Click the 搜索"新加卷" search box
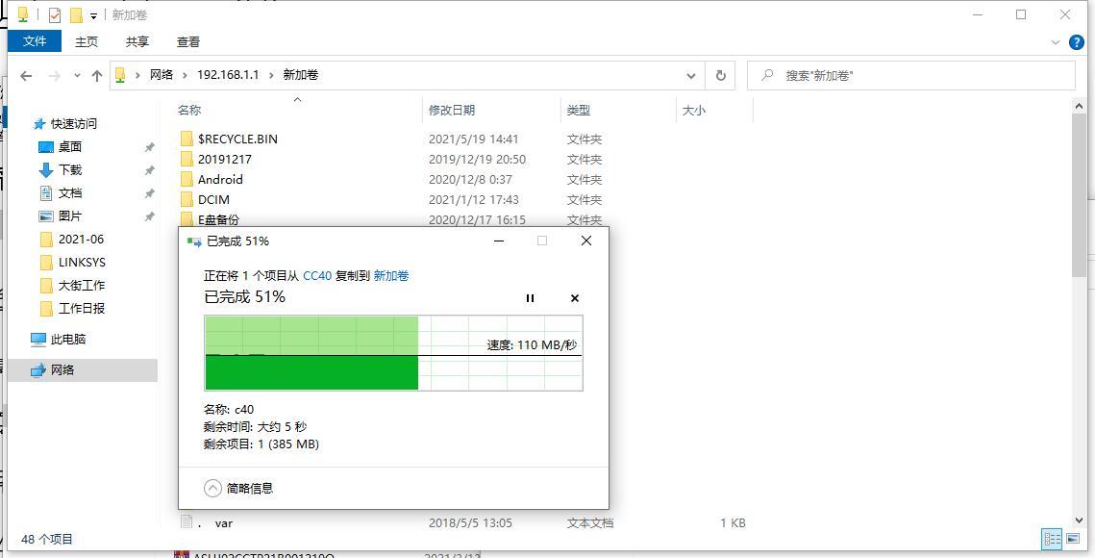 point(910,75)
